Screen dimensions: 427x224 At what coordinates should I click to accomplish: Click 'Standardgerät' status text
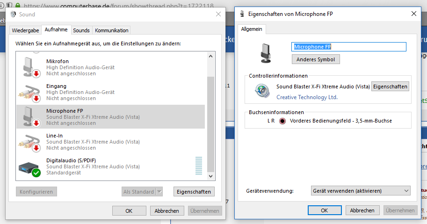(x=64, y=173)
